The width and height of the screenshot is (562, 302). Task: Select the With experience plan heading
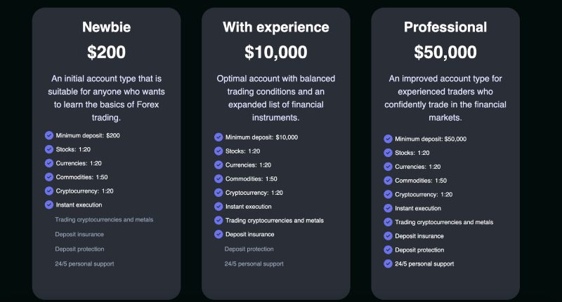[x=275, y=27]
